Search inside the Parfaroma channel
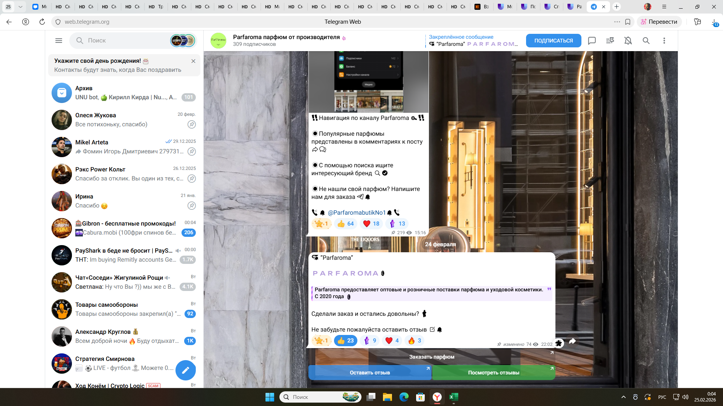This screenshot has height=406, width=723. tap(646, 41)
